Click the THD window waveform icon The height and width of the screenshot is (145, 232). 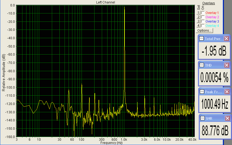202,65
